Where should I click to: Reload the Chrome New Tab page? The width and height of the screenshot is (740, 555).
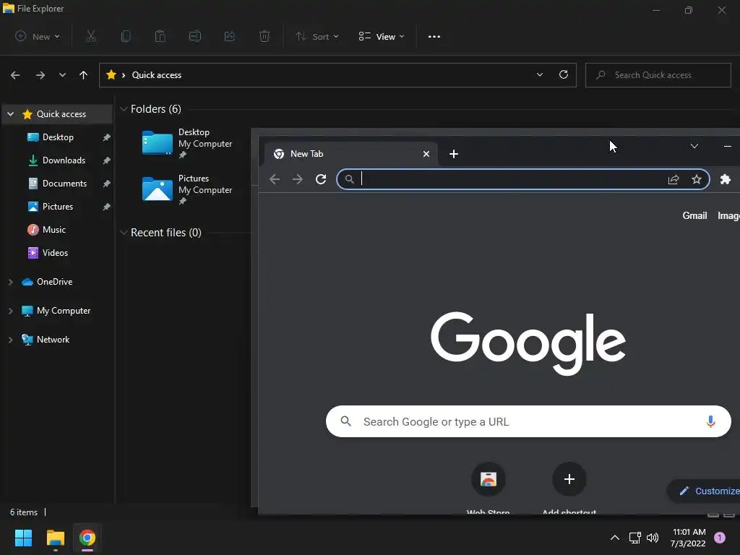pos(321,179)
